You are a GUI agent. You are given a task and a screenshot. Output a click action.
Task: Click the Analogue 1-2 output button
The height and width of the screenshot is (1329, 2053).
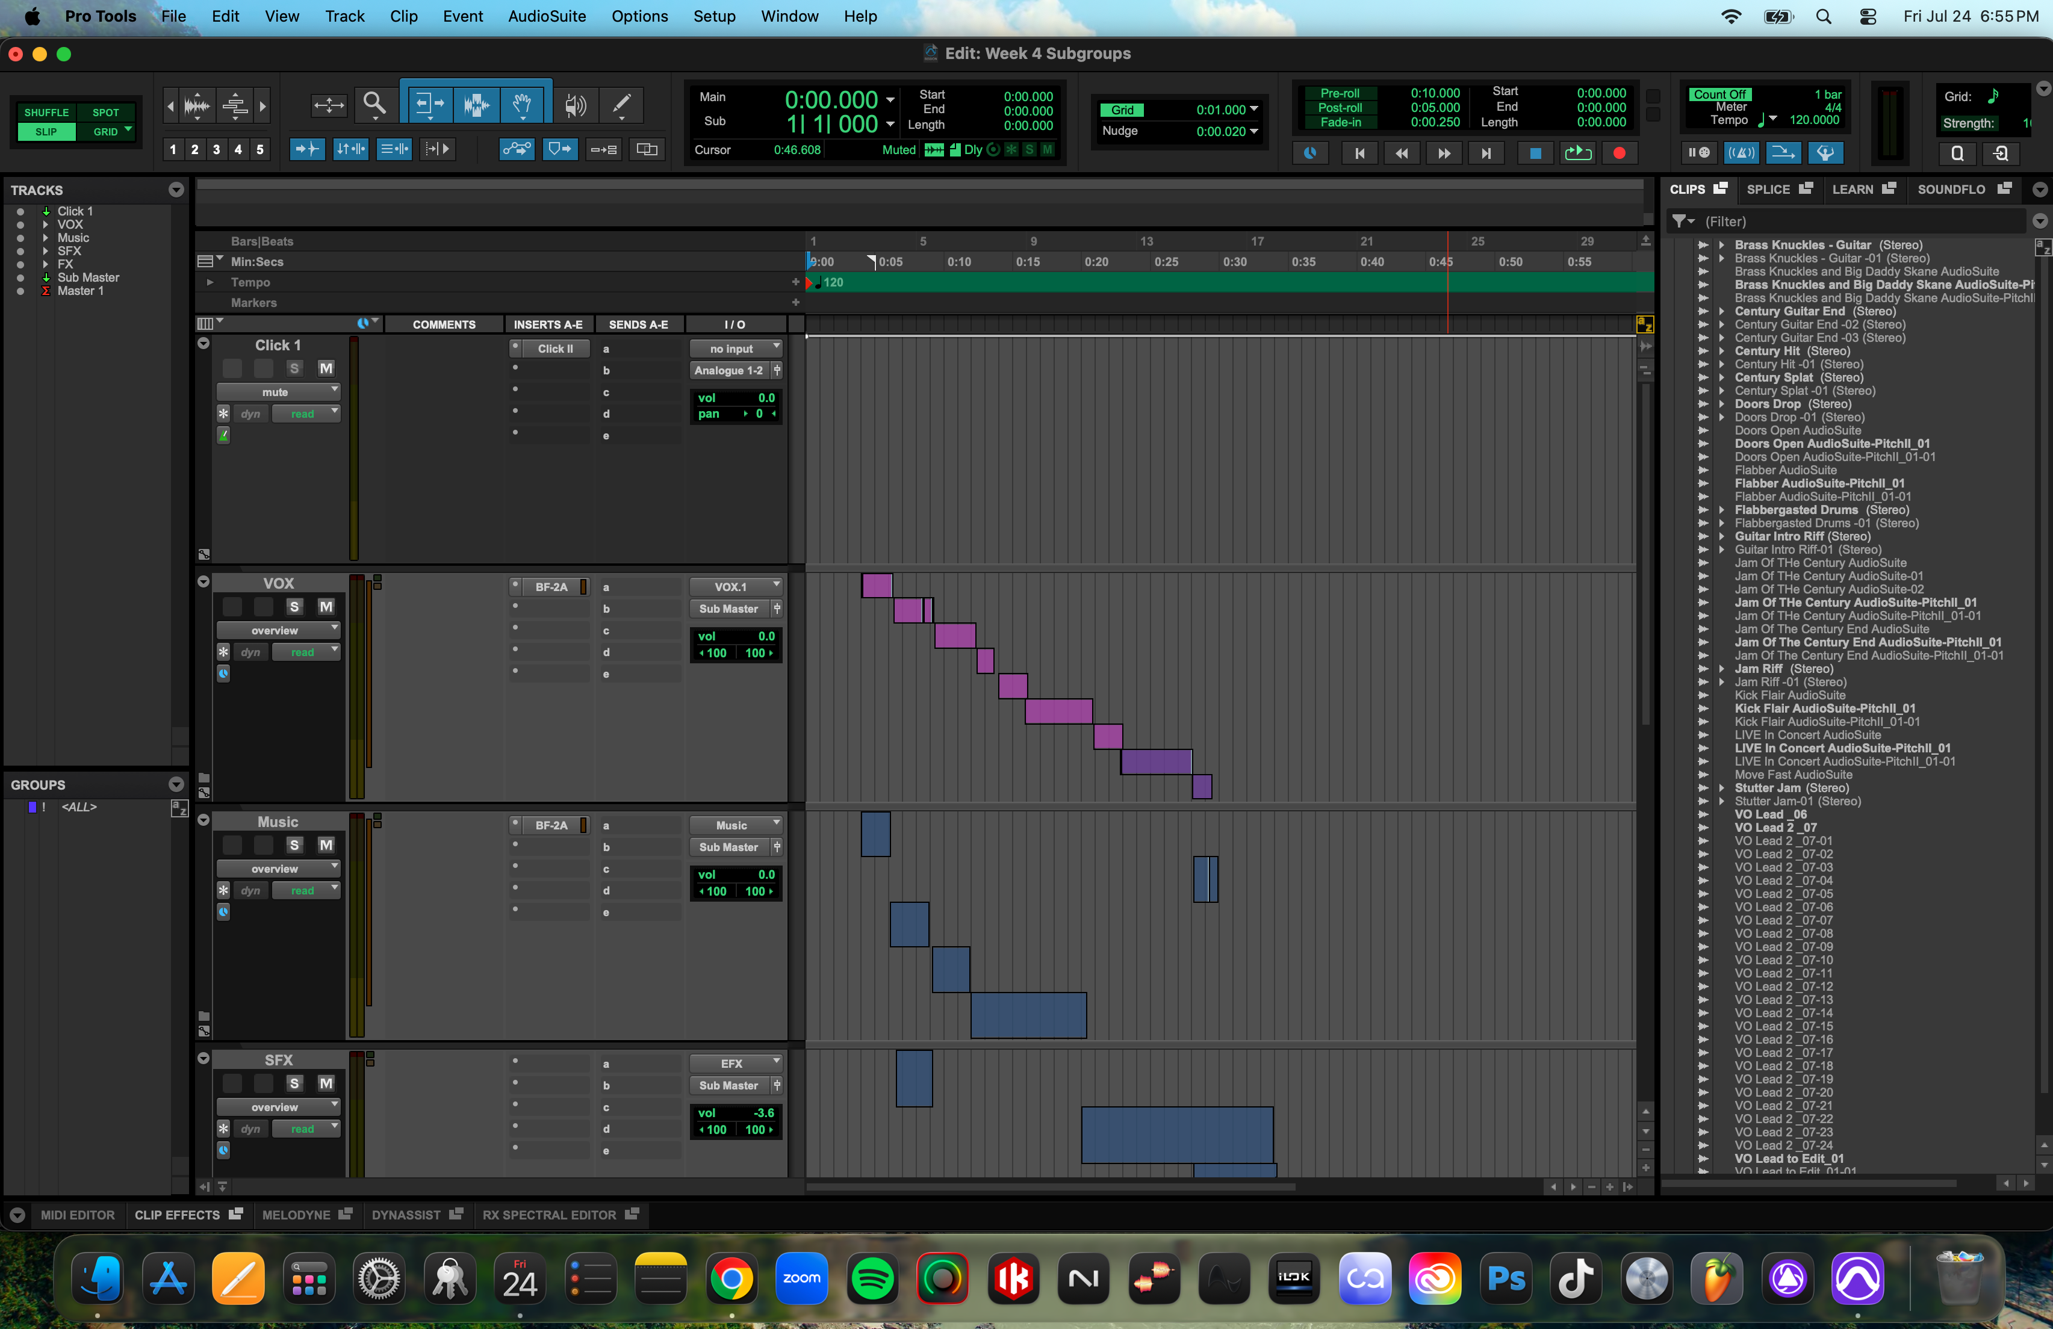coord(729,370)
